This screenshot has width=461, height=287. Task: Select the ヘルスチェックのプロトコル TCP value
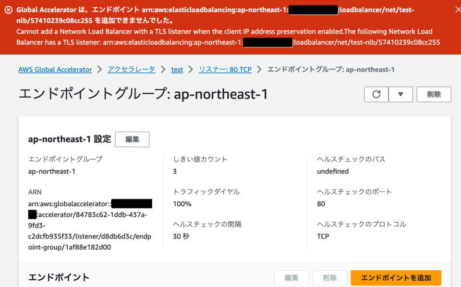tap(323, 236)
